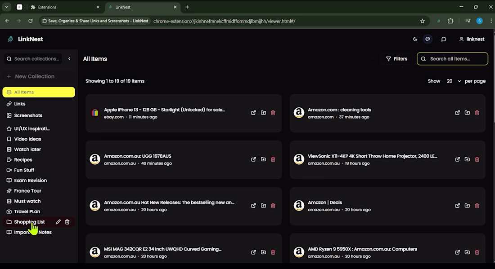This screenshot has height=269, width=495.
Task: Create a New Collection
Action: 34,76
